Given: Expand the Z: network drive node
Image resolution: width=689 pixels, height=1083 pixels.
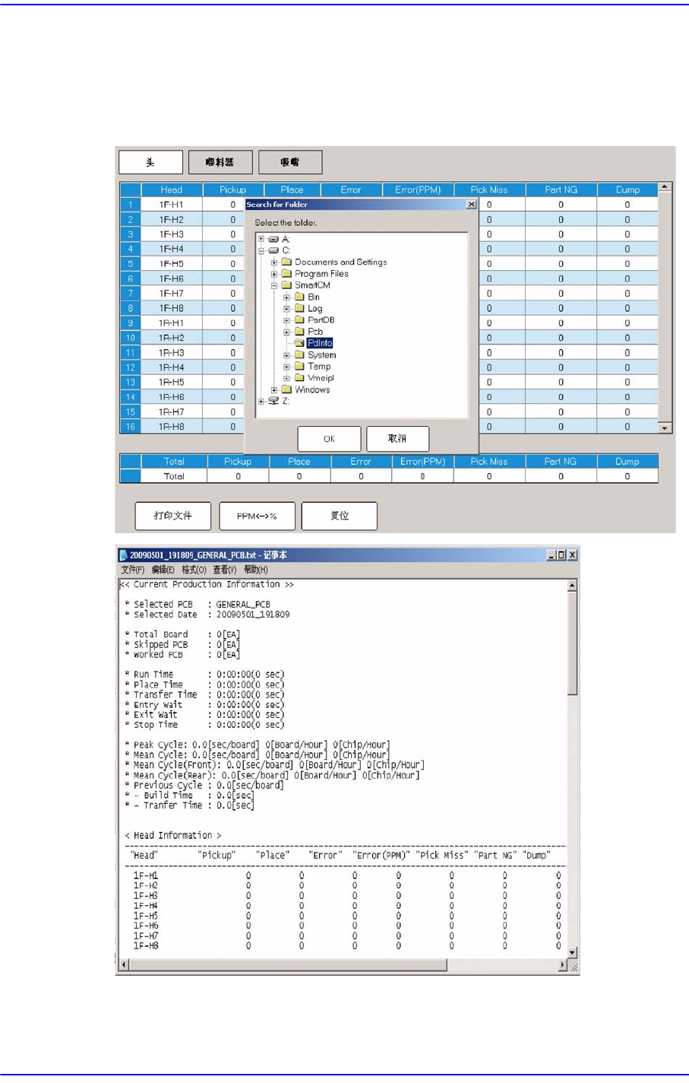Looking at the screenshot, I should 261,402.
